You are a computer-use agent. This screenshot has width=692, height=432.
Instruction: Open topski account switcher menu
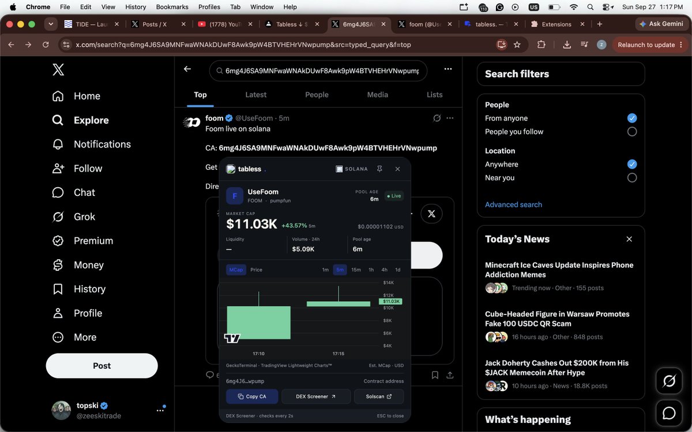(160, 410)
